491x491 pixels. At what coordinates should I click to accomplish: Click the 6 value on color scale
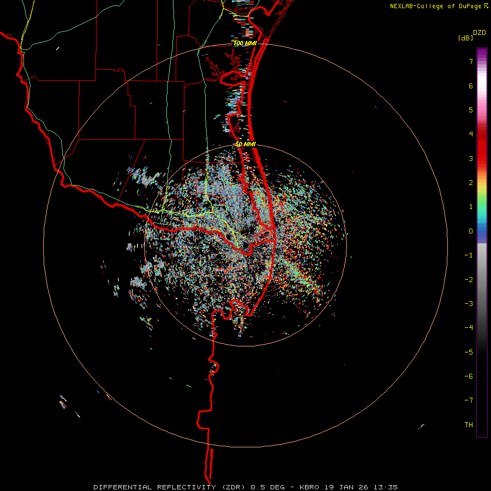tap(471, 86)
